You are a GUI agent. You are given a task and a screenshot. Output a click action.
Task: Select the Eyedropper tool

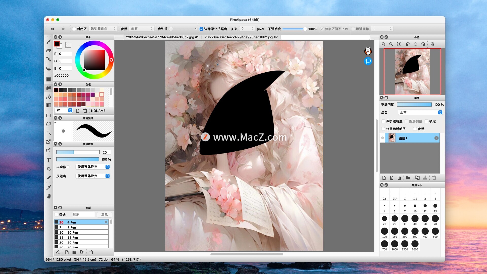tap(49, 187)
